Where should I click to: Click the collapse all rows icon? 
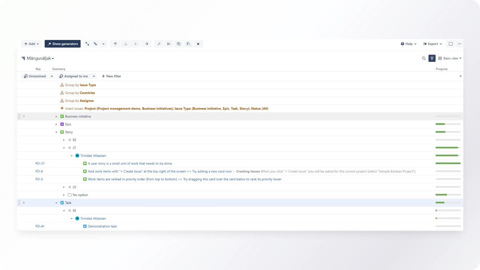click(x=95, y=44)
